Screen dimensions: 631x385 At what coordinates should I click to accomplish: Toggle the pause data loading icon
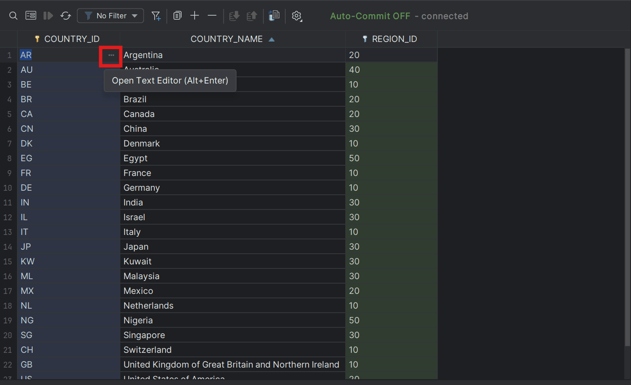48,15
